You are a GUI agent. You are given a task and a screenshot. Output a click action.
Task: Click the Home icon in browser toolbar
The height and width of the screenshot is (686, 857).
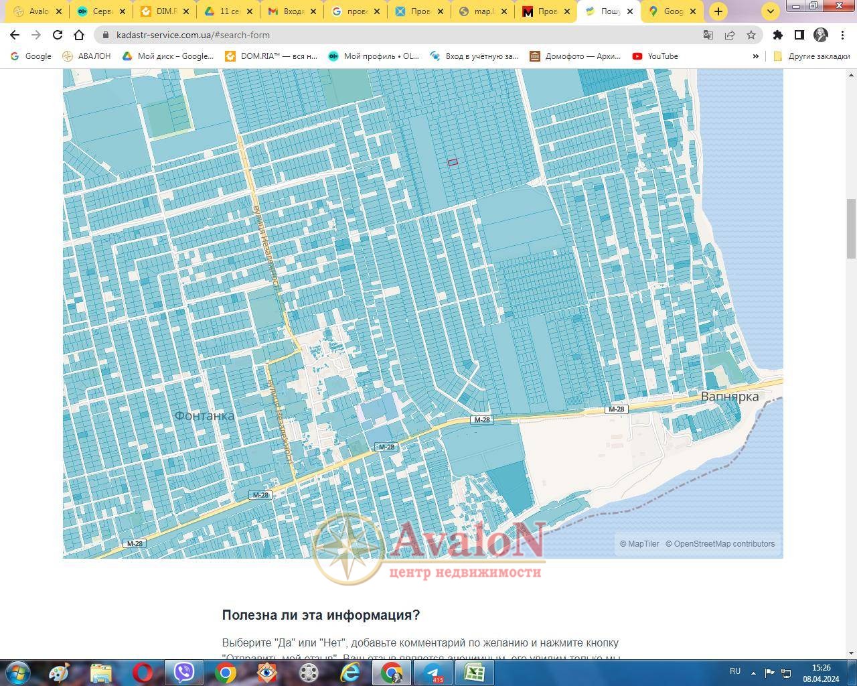point(79,35)
